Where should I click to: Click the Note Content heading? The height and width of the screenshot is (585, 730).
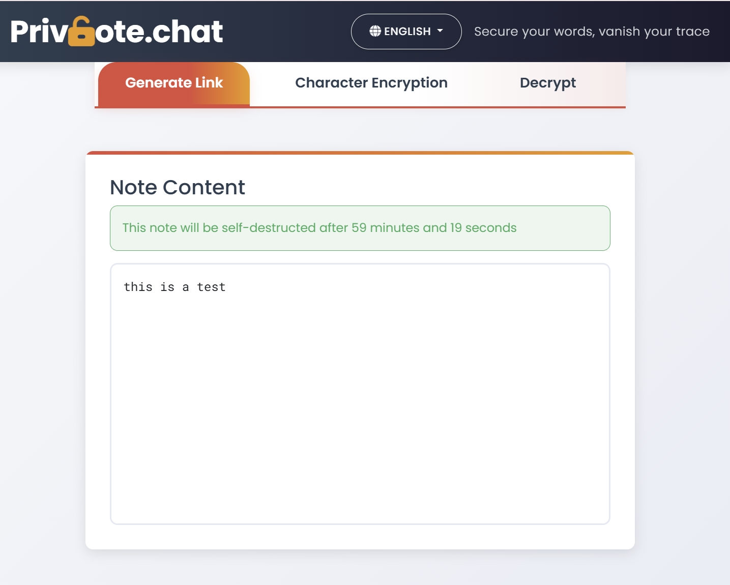pyautogui.click(x=177, y=187)
